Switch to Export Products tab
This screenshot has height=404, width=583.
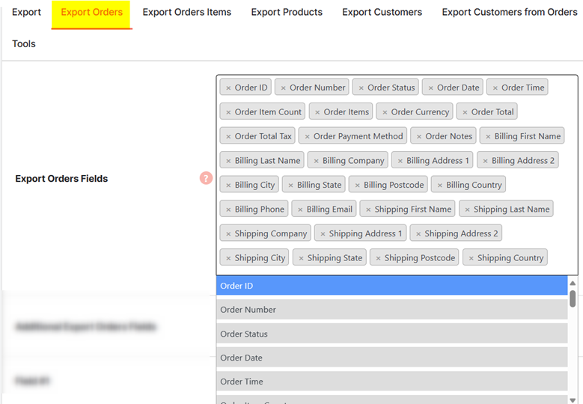(287, 12)
